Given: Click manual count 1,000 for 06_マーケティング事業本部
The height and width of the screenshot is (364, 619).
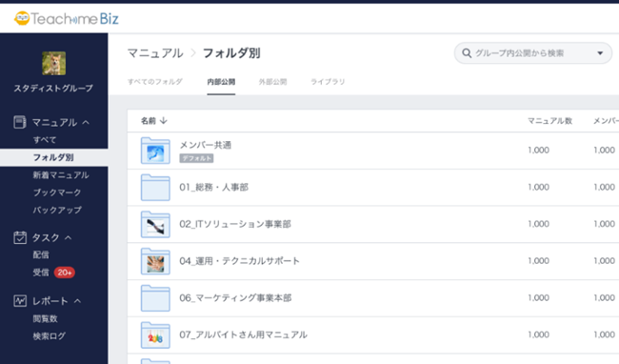Looking at the screenshot, I should (x=538, y=297).
